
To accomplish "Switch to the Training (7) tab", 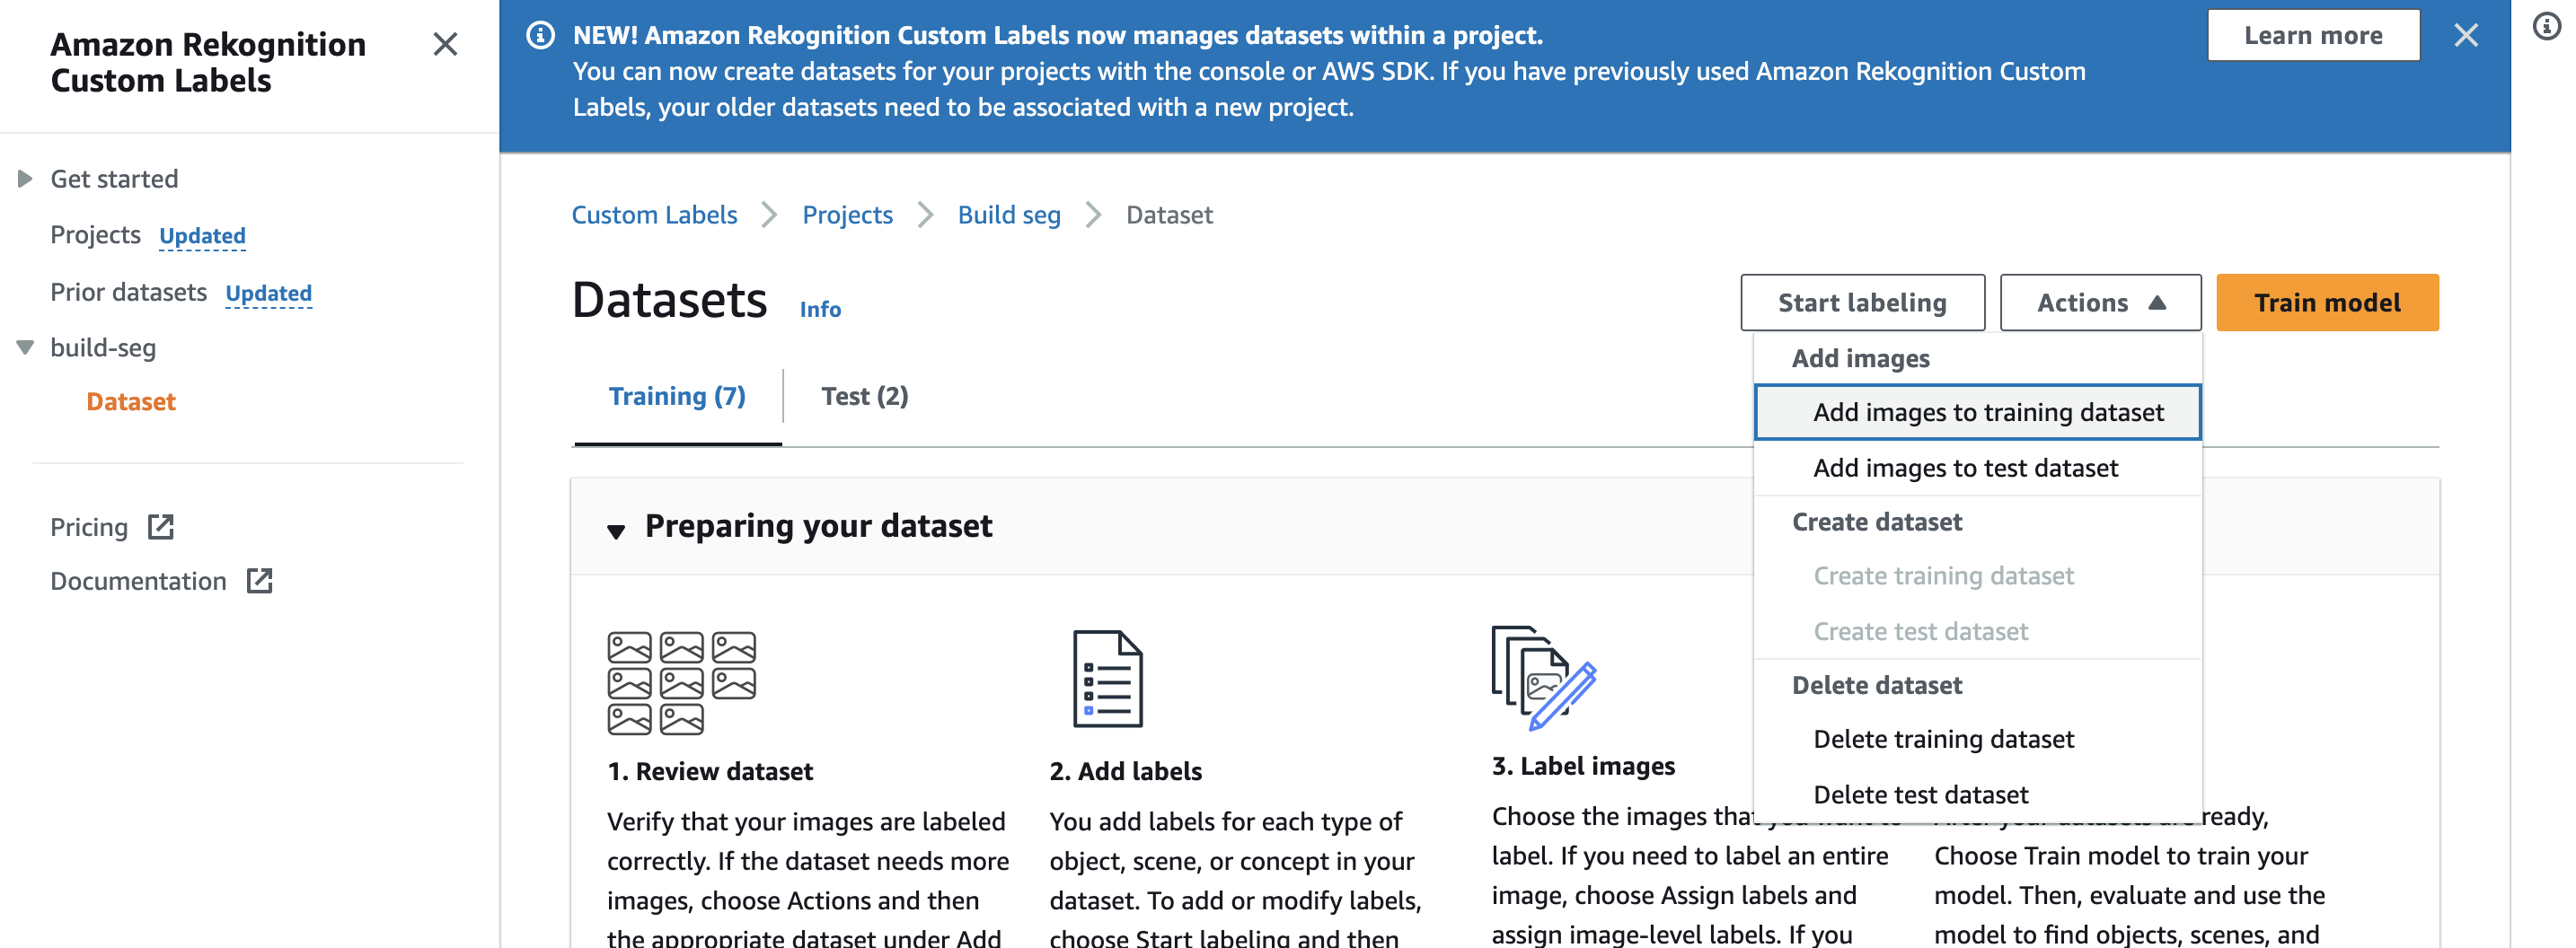I will pyautogui.click(x=677, y=396).
